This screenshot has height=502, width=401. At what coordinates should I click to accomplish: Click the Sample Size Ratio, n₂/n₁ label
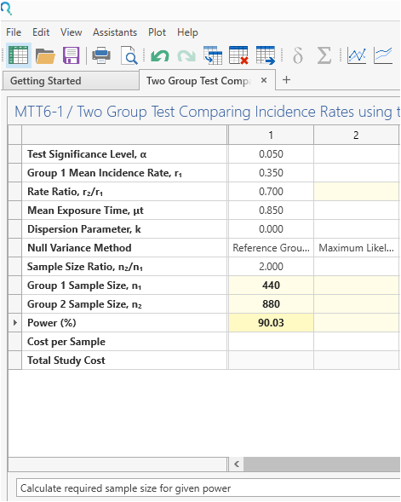tap(85, 267)
